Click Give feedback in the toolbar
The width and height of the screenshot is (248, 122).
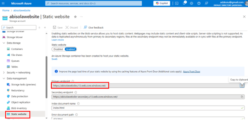click(x=93, y=27)
